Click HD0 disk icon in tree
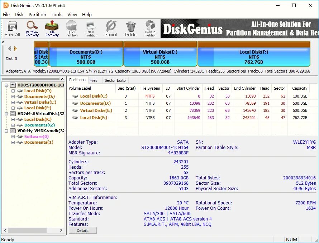This screenshot has height=243, width=319. pos(13,85)
